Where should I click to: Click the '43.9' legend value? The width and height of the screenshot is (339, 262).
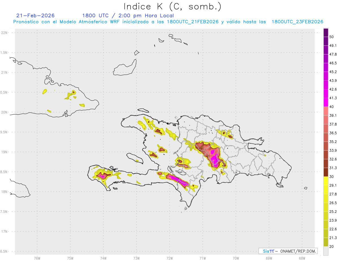(x=333, y=81)
